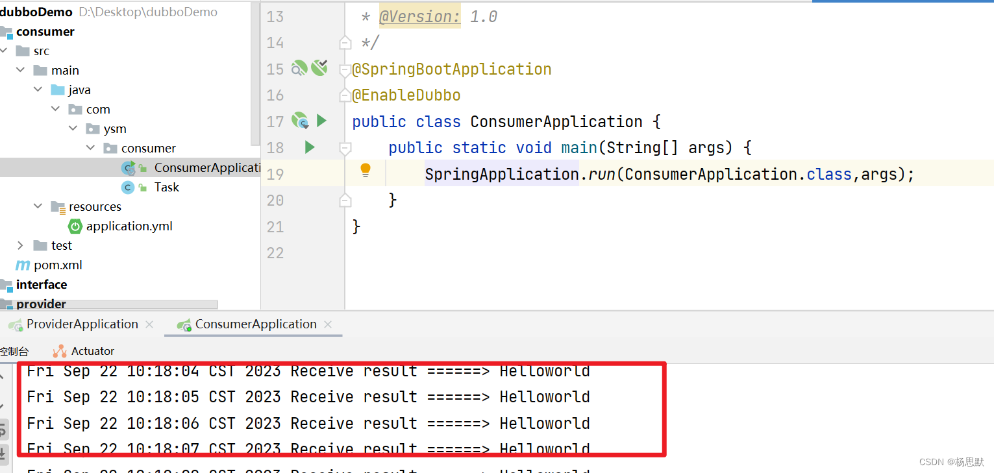This screenshot has height=473, width=994.
Task: Run main method via line 18 green arrow
Action: (310, 147)
